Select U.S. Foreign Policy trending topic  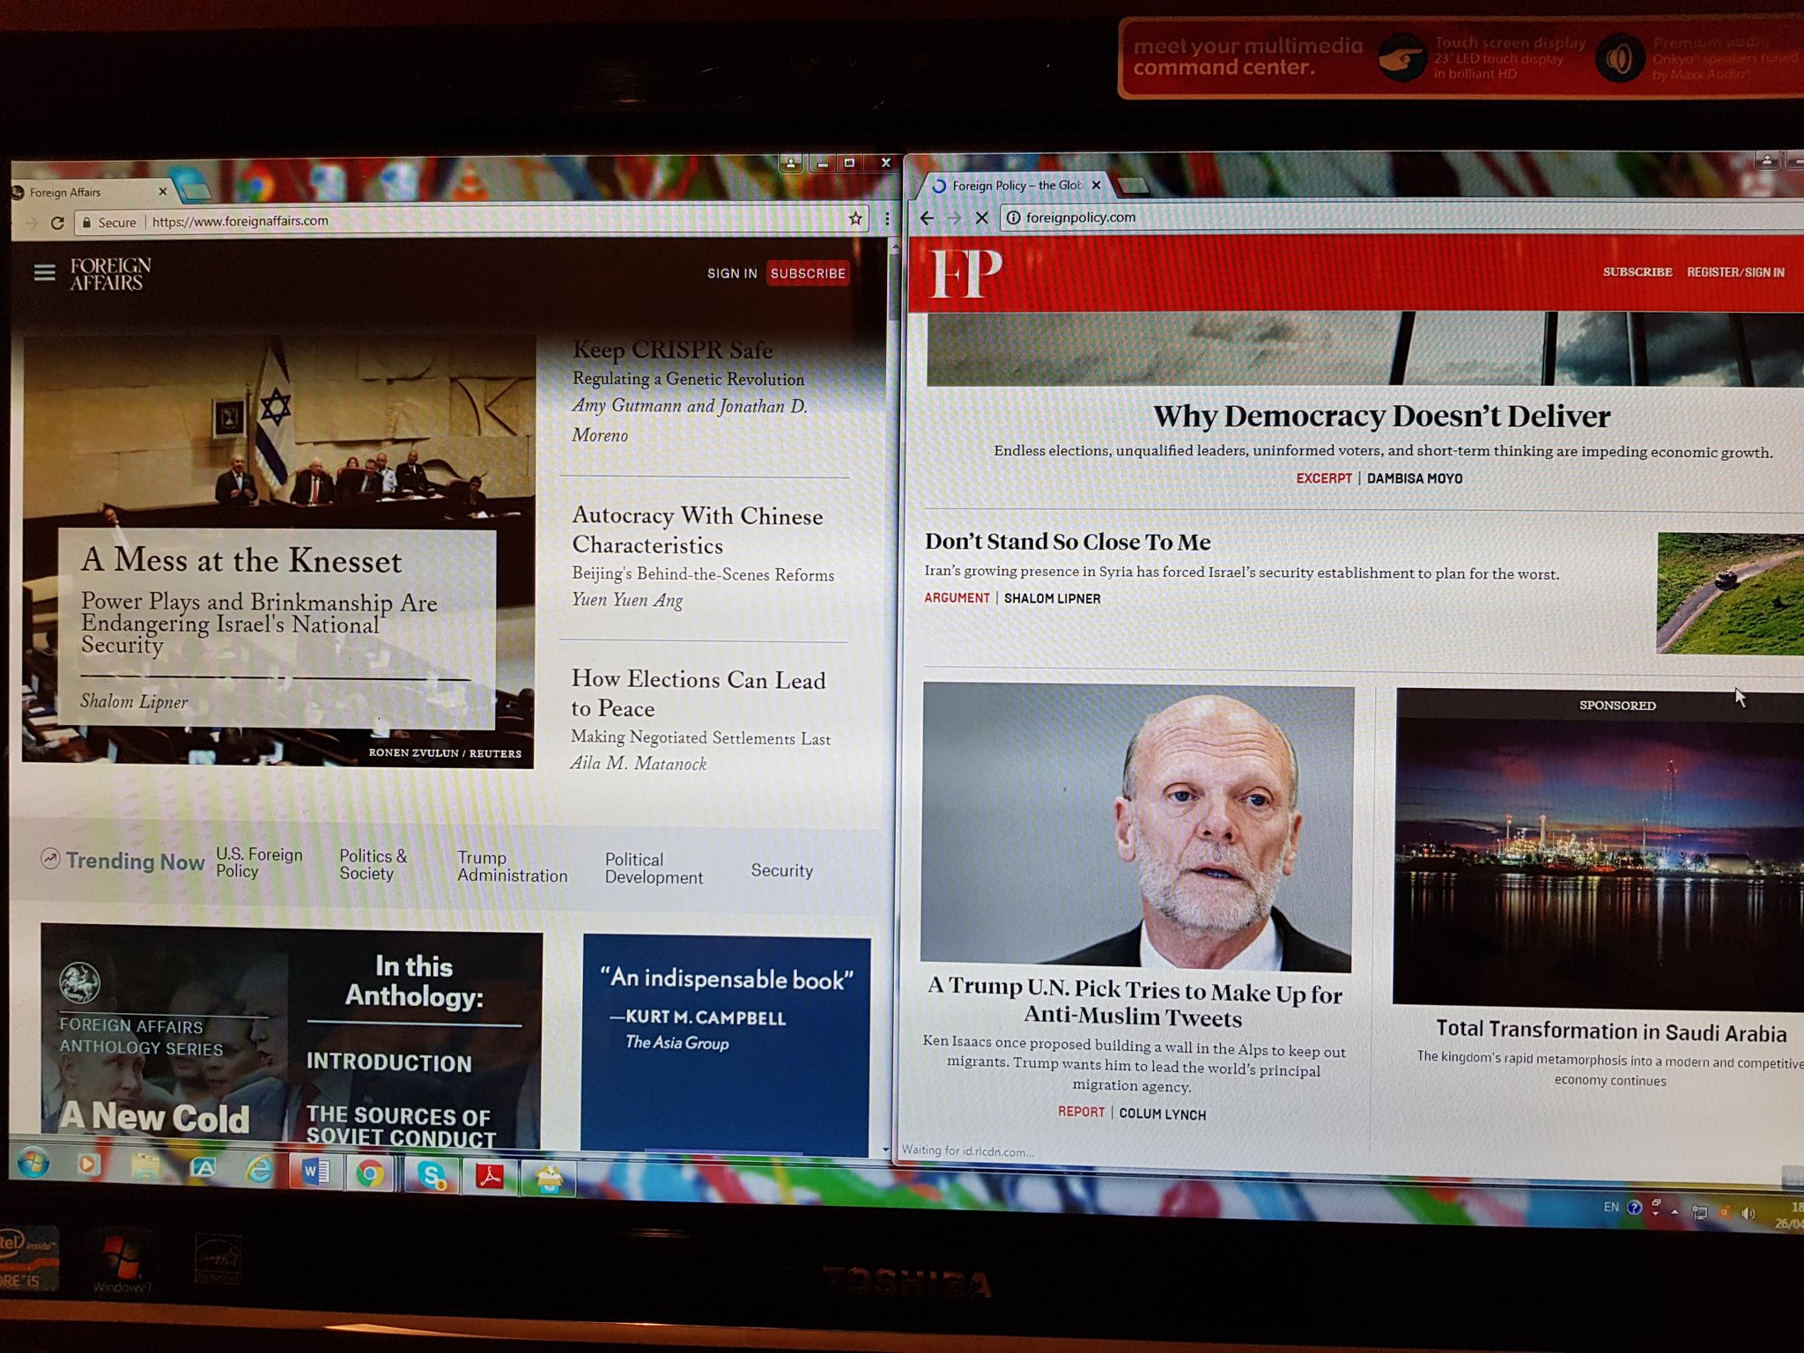coord(259,862)
